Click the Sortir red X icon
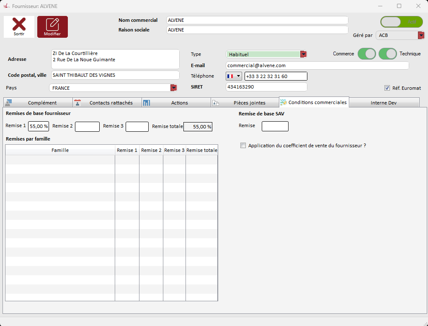Viewport: 428px width, 326px height. [19, 24]
